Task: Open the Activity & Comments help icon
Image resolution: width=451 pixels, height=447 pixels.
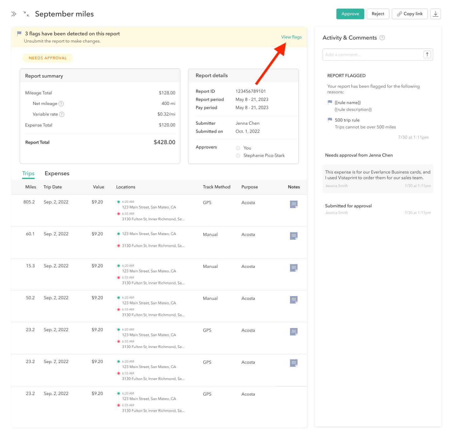Action: pos(382,38)
